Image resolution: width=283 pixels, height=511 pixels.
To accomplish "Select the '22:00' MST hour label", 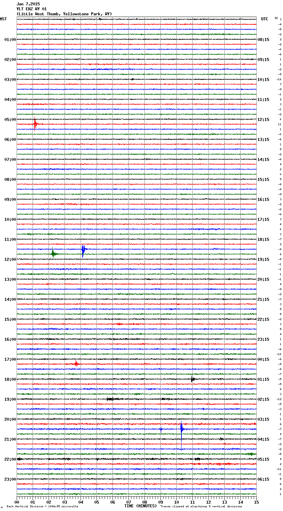I will point(10,459).
